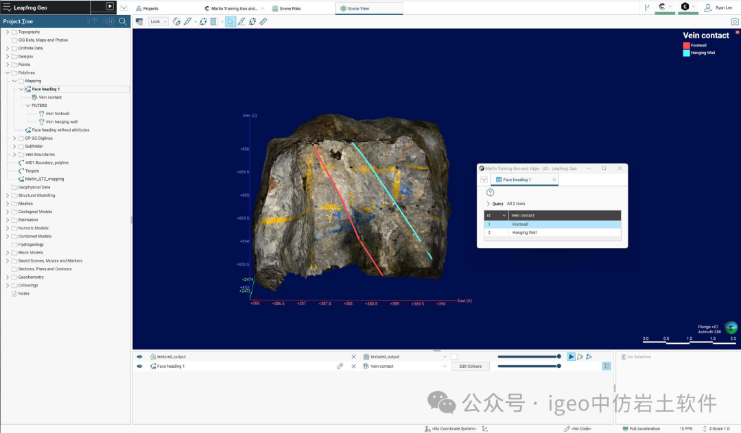Switch to the Scene Files tab
Screen dimensions: 741x433
(290, 8)
